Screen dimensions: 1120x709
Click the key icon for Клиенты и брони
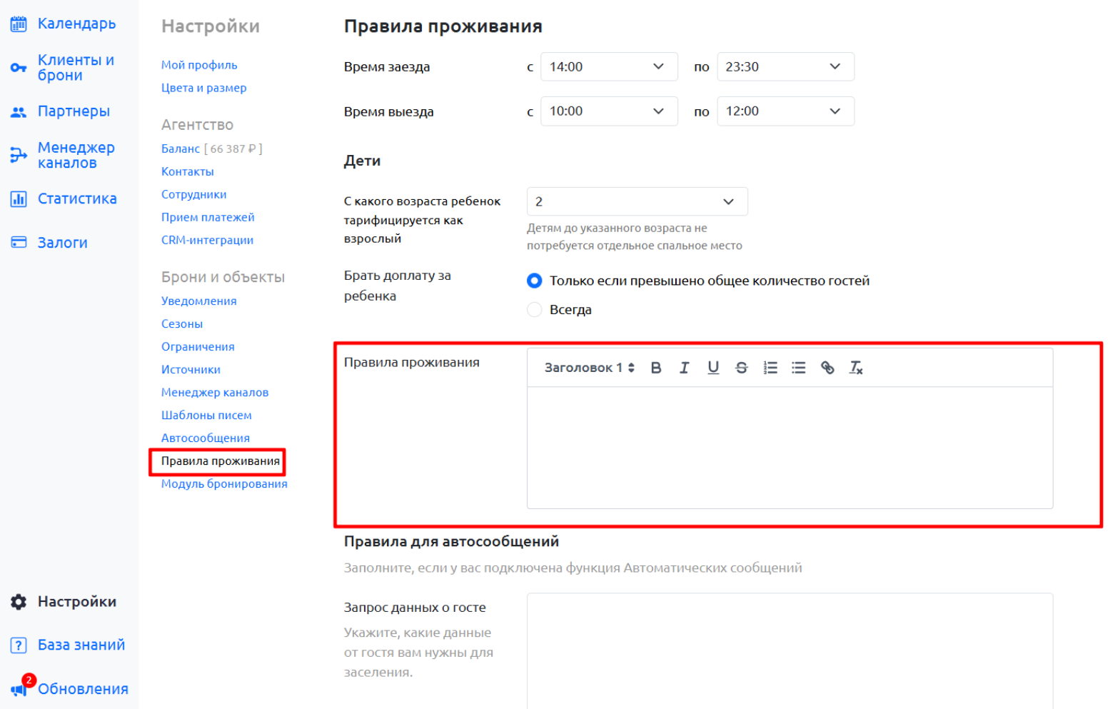click(19, 68)
